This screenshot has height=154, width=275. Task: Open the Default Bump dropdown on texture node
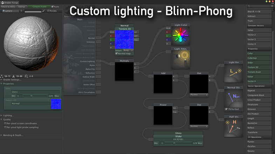click(128, 50)
